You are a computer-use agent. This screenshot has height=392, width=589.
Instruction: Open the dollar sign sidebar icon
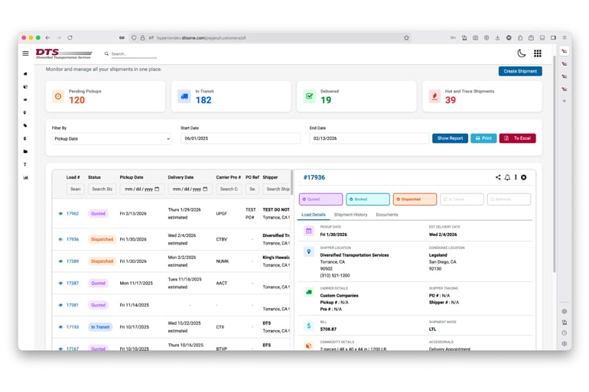[x=25, y=138]
